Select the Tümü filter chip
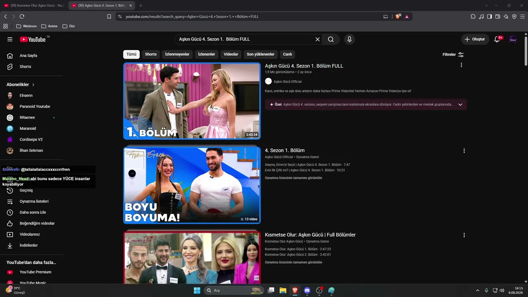Screen dimensions: 528x297 131,54
